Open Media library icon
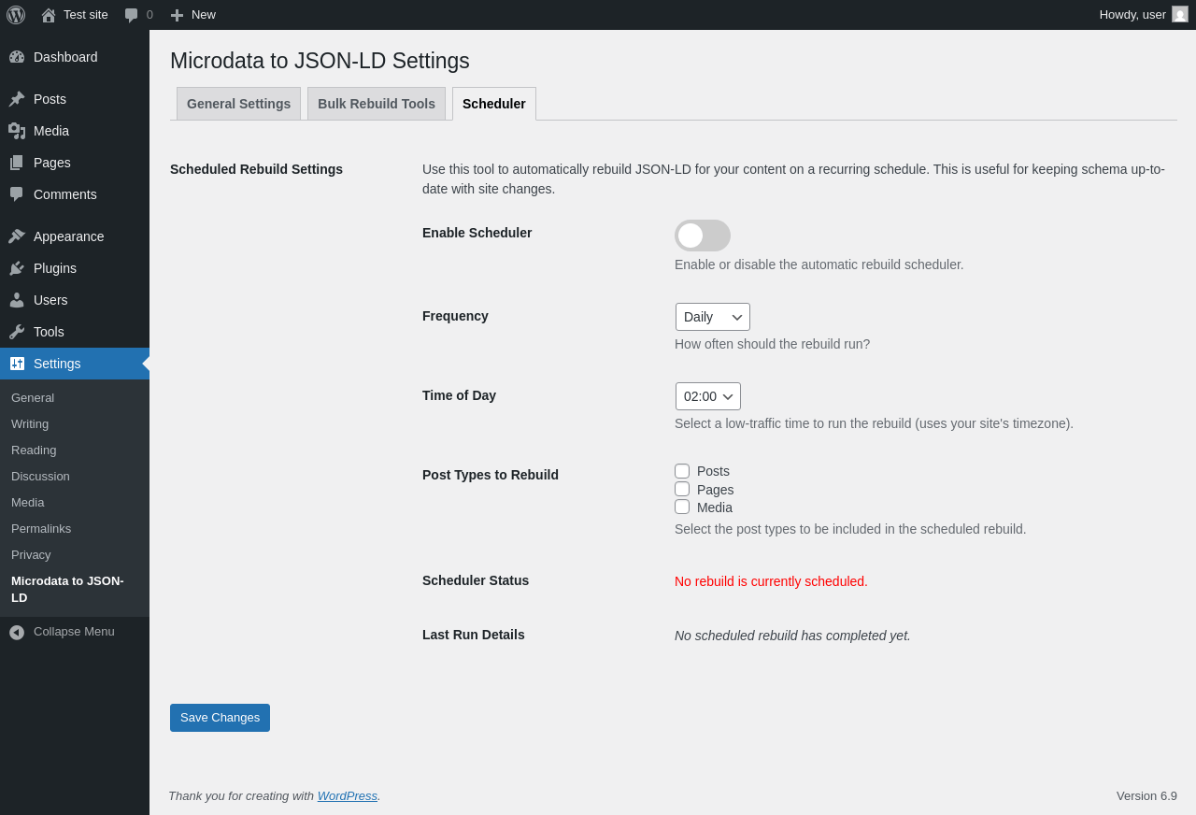 coord(17,131)
